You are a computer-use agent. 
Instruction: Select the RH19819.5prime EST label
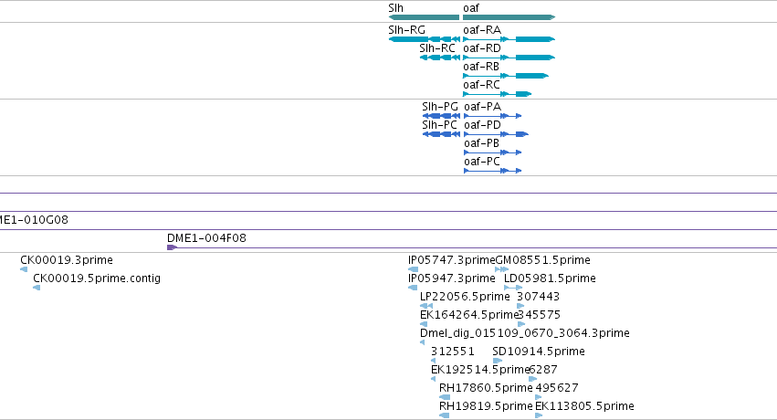(x=486, y=406)
